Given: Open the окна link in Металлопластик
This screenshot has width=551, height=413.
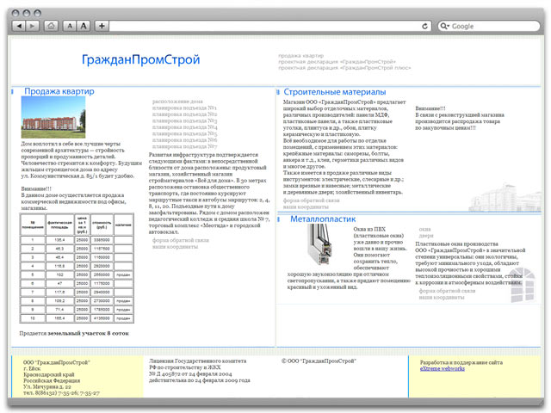Looking at the screenshot, I should click(424, 230).
